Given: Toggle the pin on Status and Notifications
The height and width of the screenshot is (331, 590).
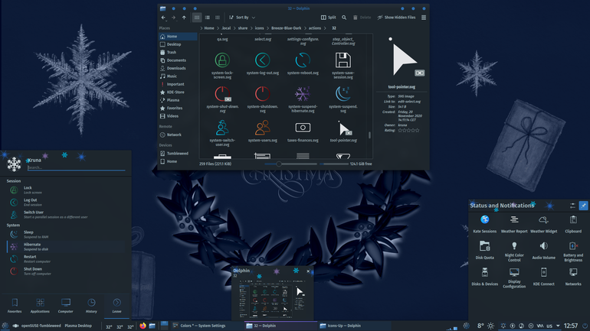Looking at the screenshot, I should click(583, 206).
